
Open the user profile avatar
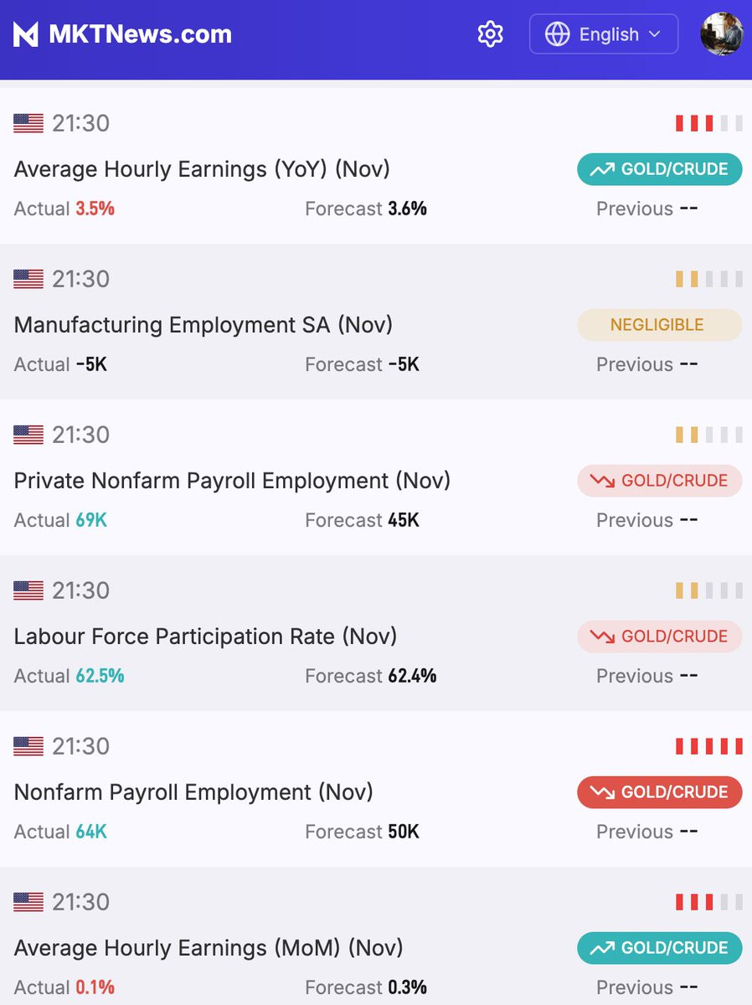tap(722, 34)
